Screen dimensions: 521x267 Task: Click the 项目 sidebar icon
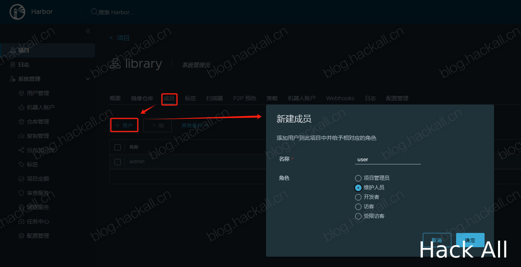tap(13, 50)
